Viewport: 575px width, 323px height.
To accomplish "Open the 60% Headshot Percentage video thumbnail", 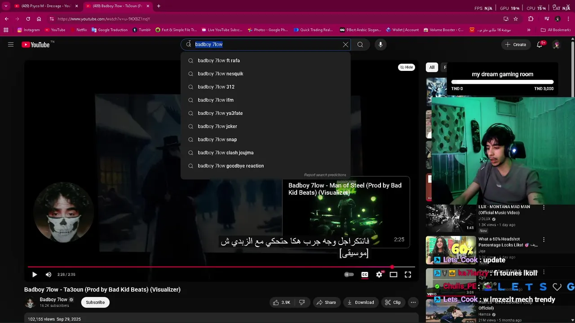I will click(451, 250).
